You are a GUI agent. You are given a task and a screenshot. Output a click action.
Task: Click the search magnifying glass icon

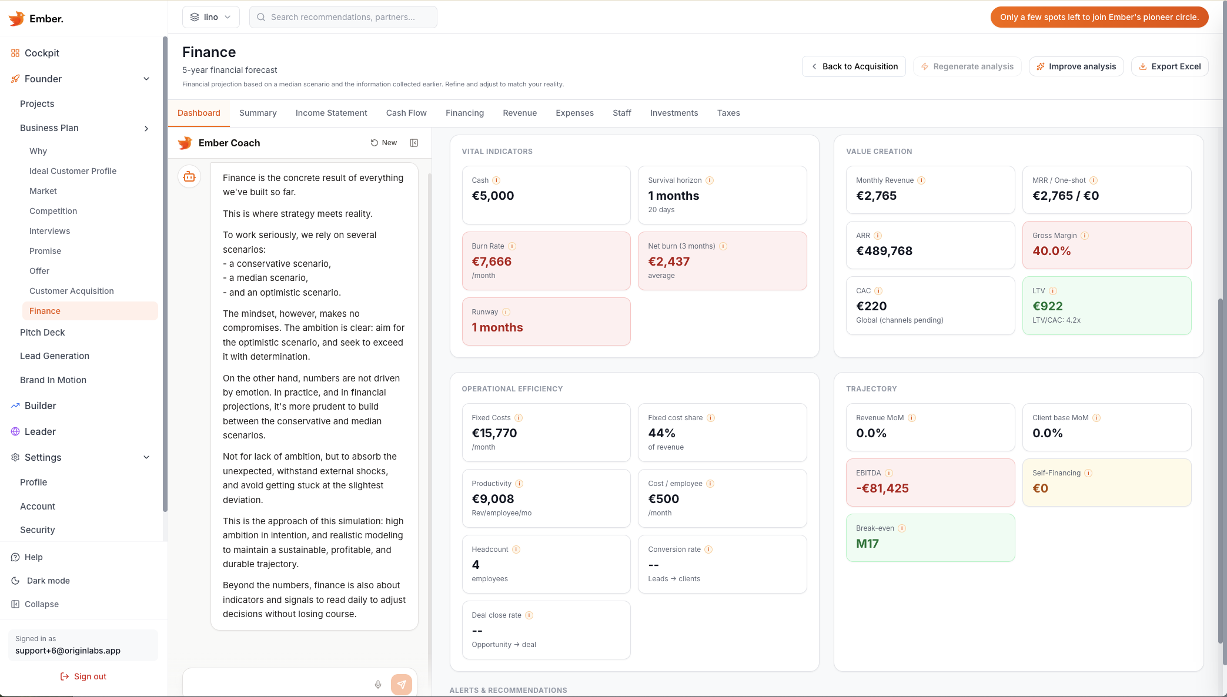[260, 16]
